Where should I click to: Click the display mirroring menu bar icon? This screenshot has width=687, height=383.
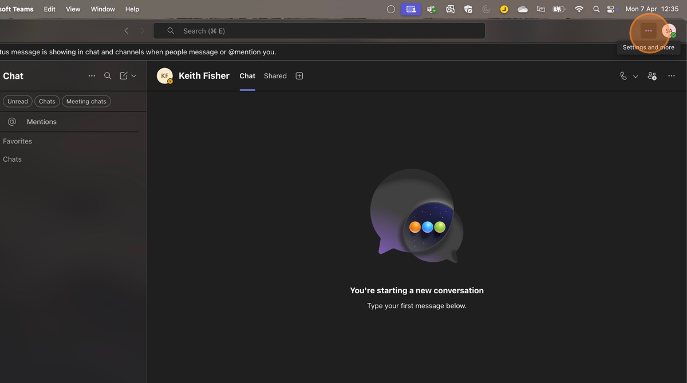pos(540,9)
